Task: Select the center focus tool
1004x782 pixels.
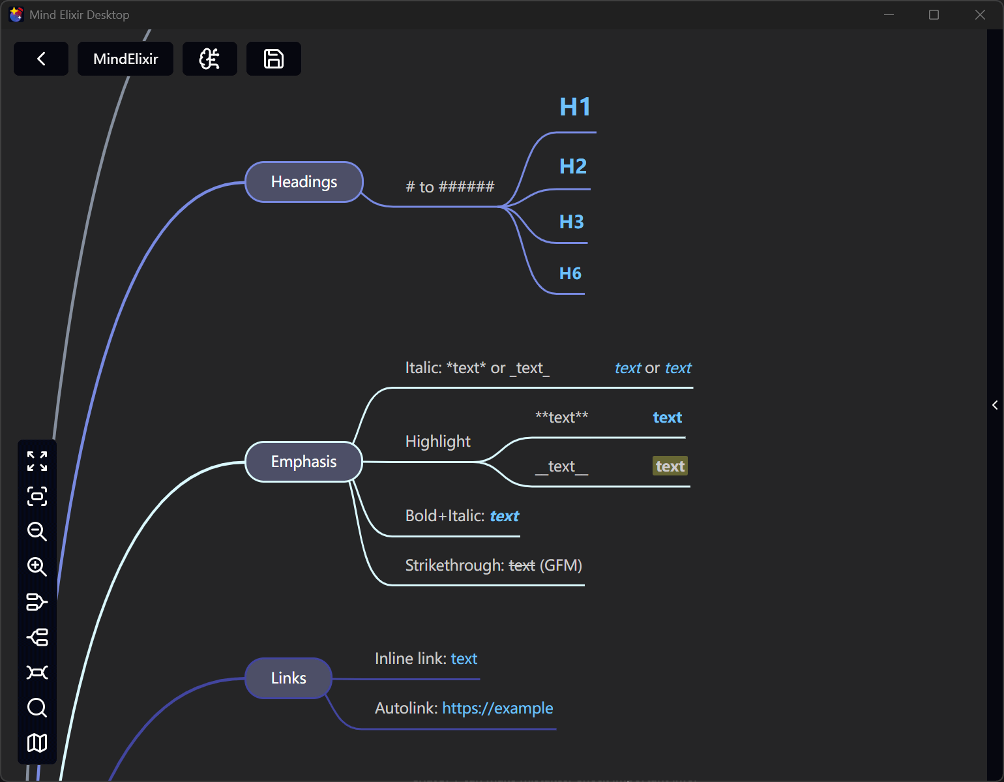Action: (x=37, y=496)
